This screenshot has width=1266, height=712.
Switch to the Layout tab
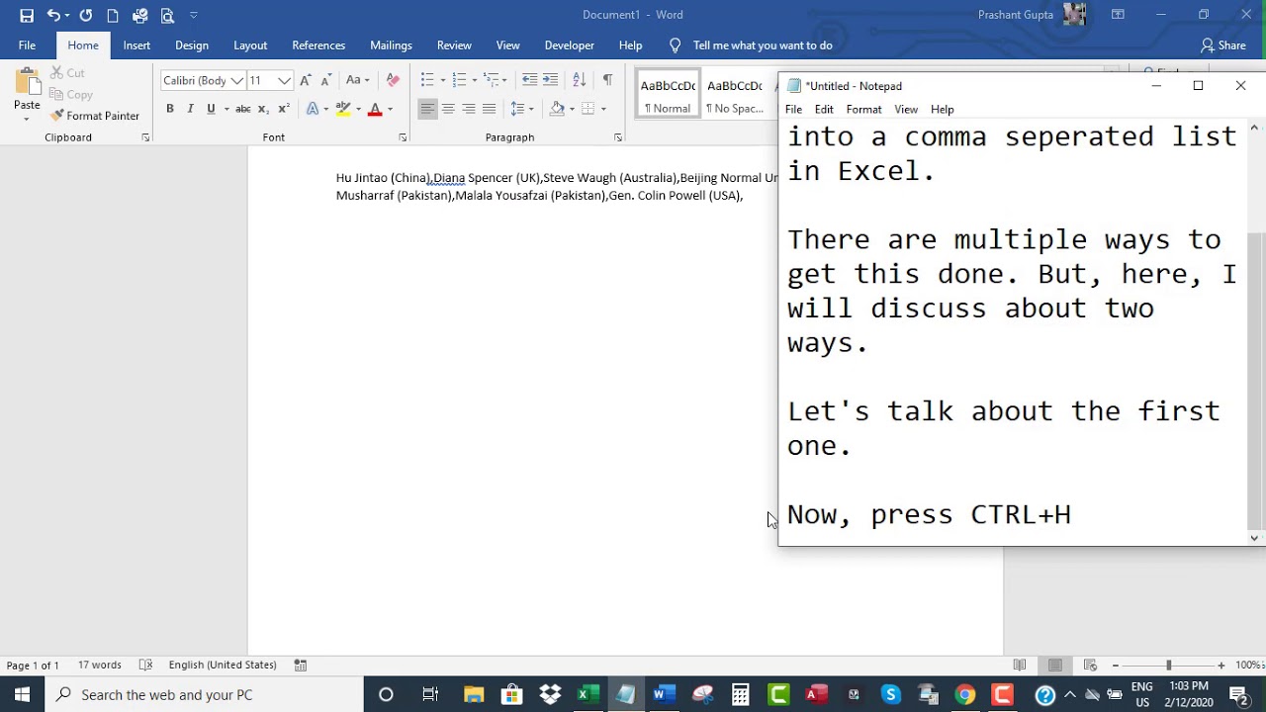[250, 45]
